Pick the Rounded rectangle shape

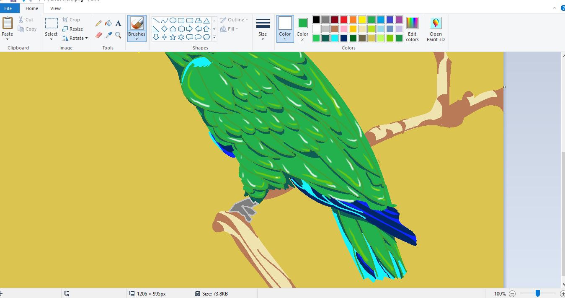tap(189, 21)
